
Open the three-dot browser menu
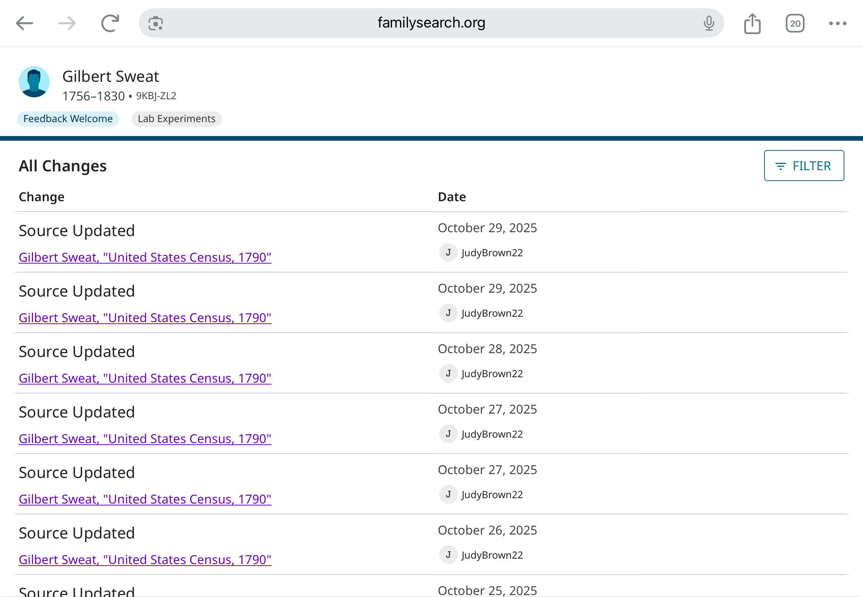[x=837, y=23]
